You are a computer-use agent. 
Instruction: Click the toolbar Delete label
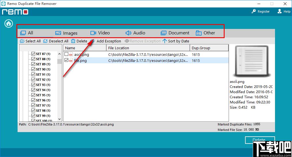point(82,41)
